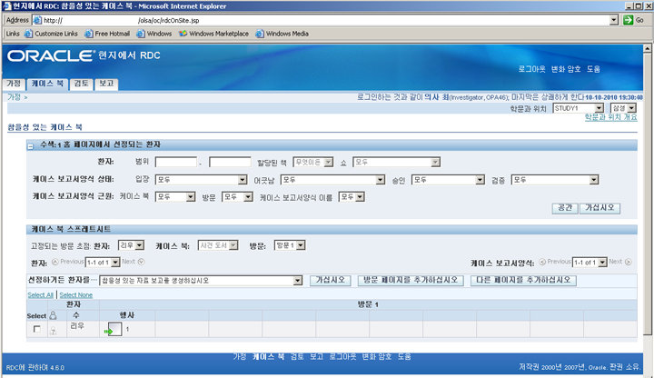654x378 pixels.
Task: Open the Windows Marketplace link icon
Action: tap(183, 34)
